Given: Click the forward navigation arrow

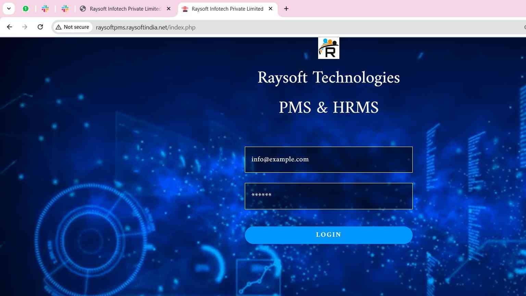Looking at the screenshot, I should 25,27.
